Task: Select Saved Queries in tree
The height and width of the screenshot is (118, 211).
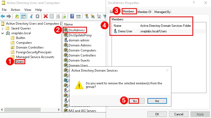Action: (21, 28)
